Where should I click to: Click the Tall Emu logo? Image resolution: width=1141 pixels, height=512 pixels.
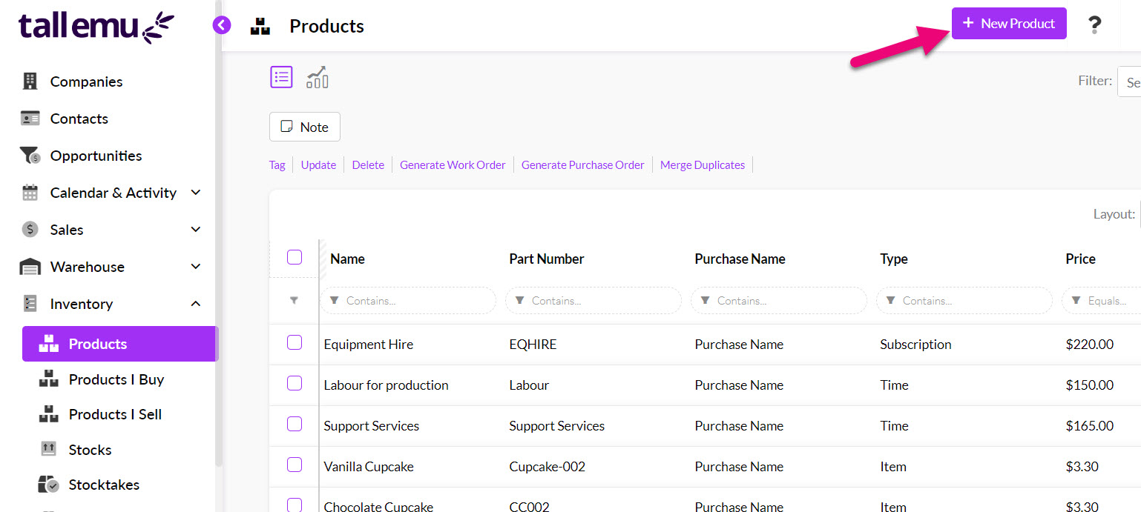pos(96,27)
